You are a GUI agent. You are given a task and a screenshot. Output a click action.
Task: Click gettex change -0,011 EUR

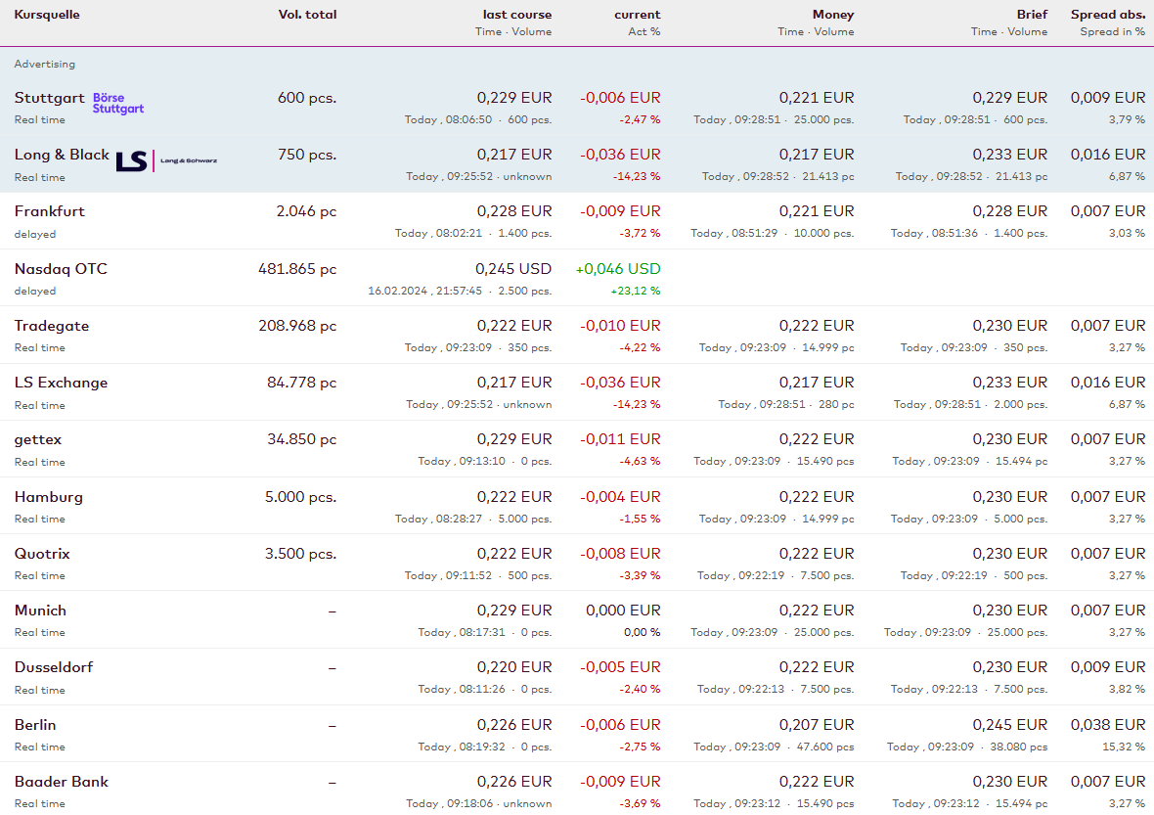620,439
